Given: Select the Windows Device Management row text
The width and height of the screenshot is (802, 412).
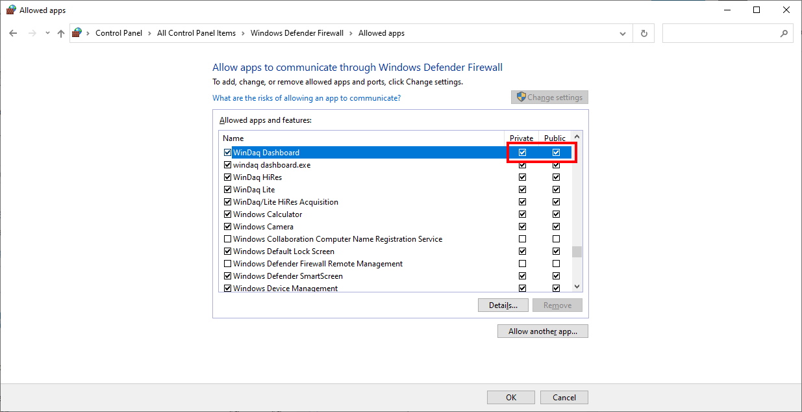Looking at the screenshot, I should (x=285, y=289).
